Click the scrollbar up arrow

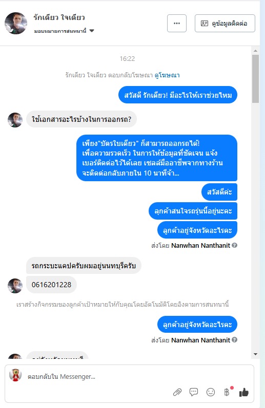point(255,51)
